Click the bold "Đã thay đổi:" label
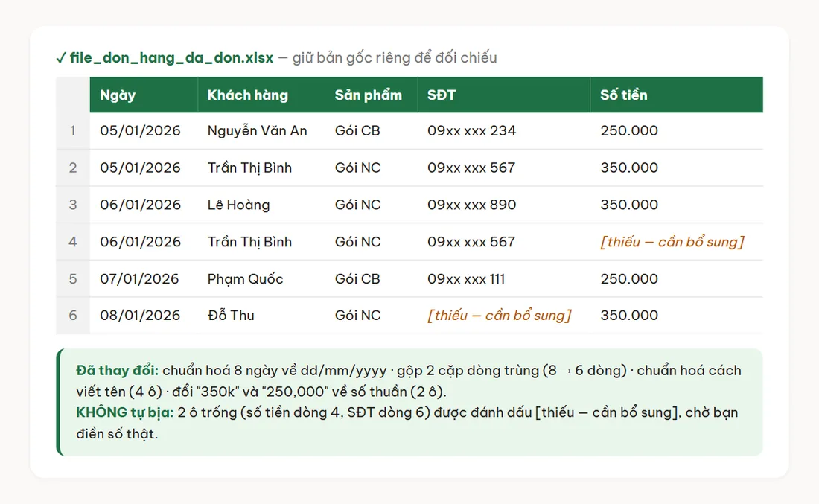The width and height of the screenshot is (819, 504). click(117, 370)
